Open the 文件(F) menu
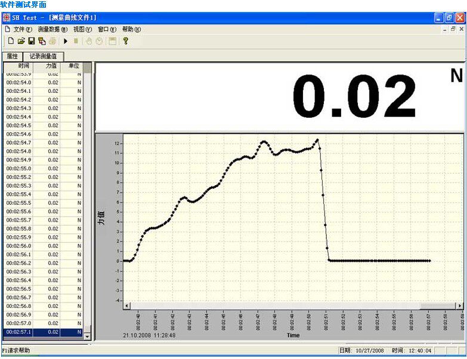Viewport: 467px width, 359px height. (23, 29)
